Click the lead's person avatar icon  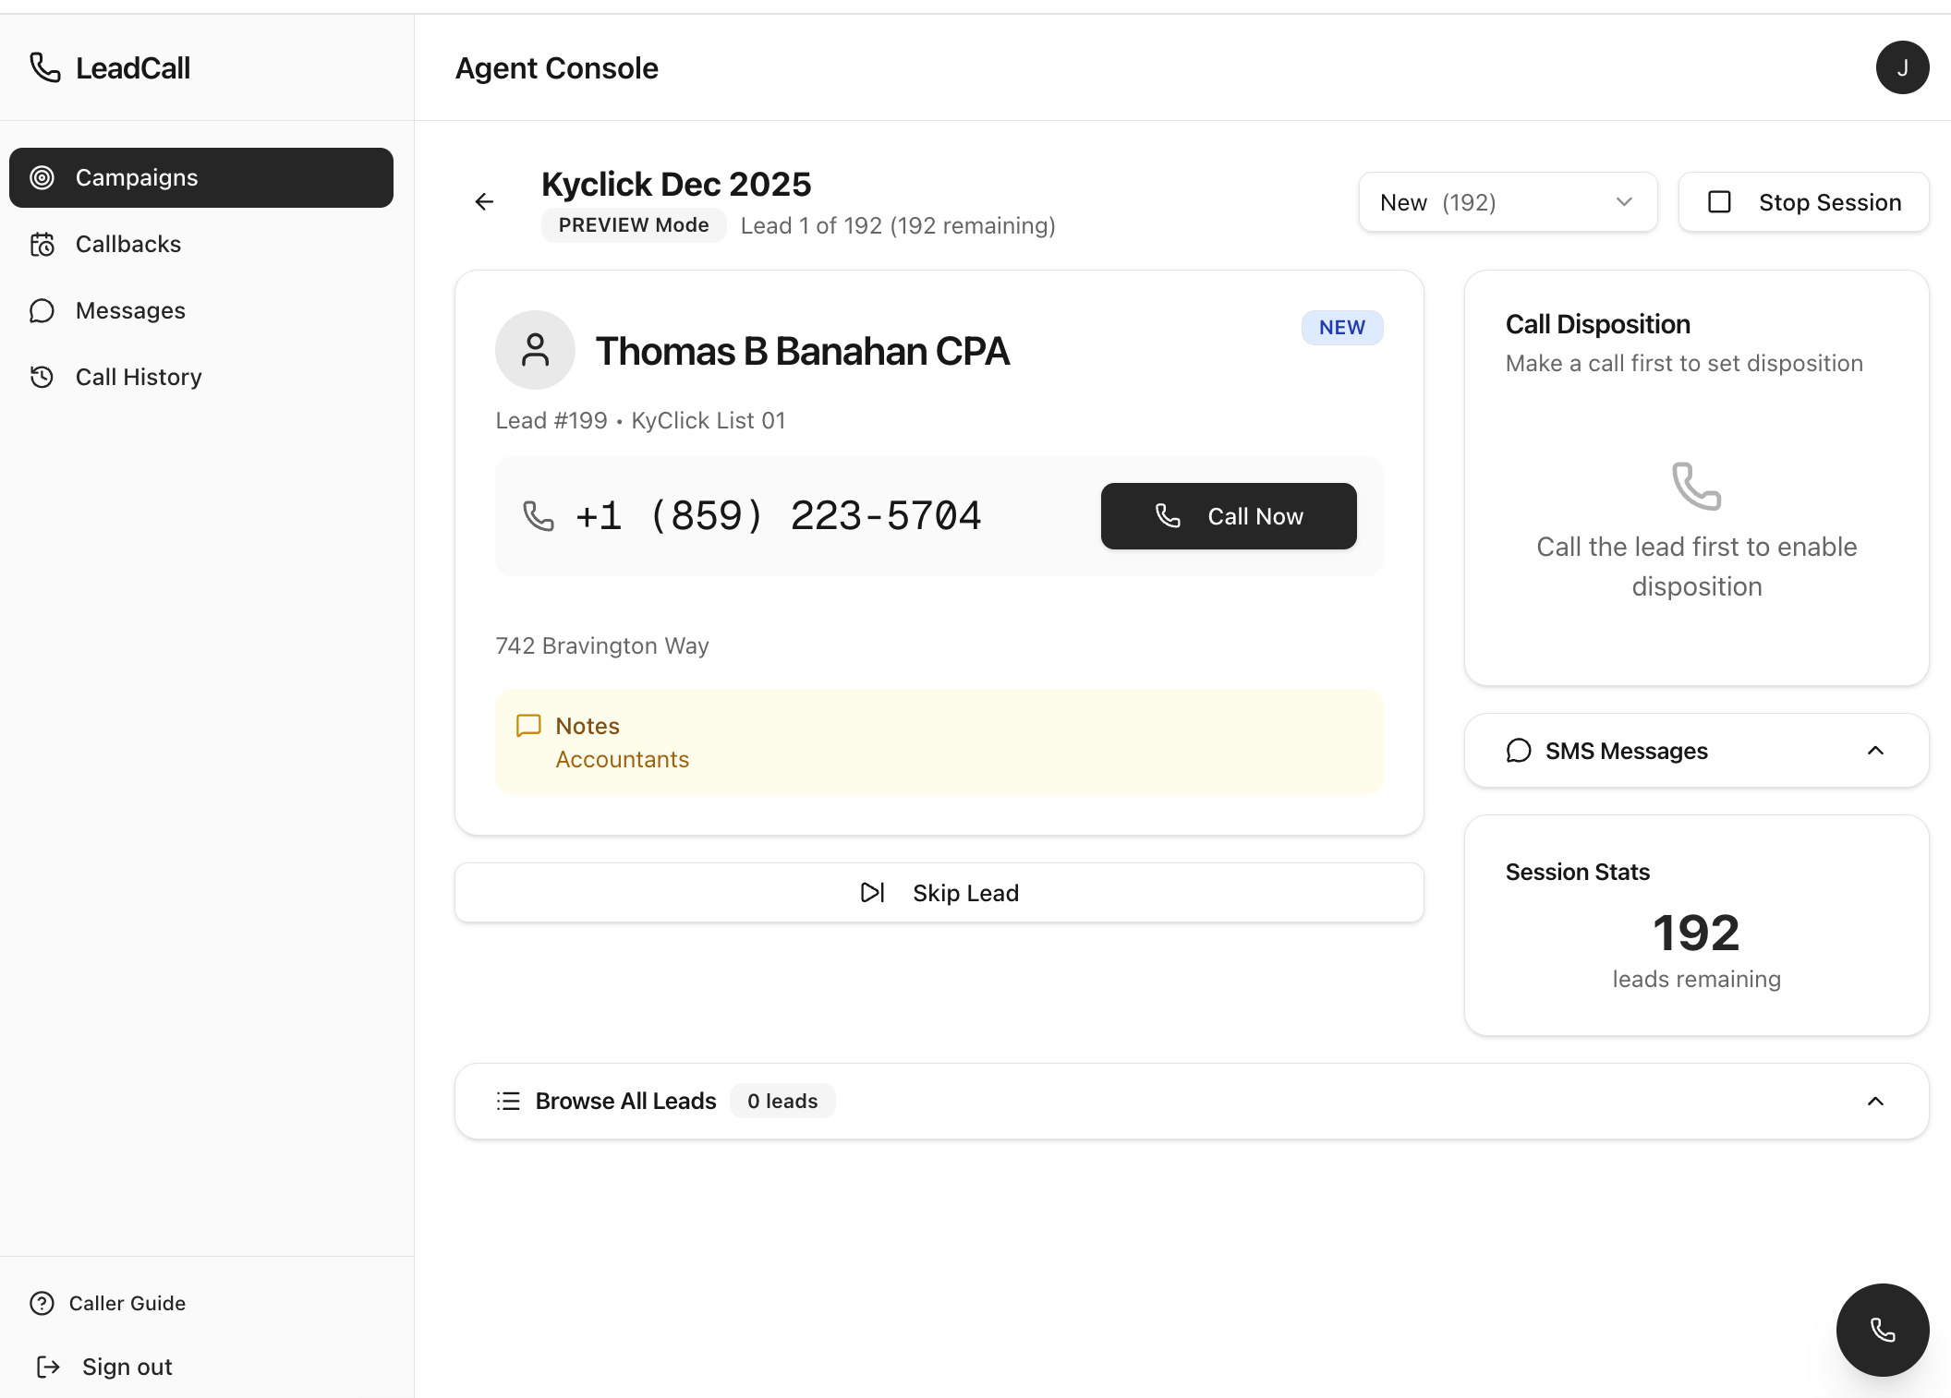click(x=536, y=350)
